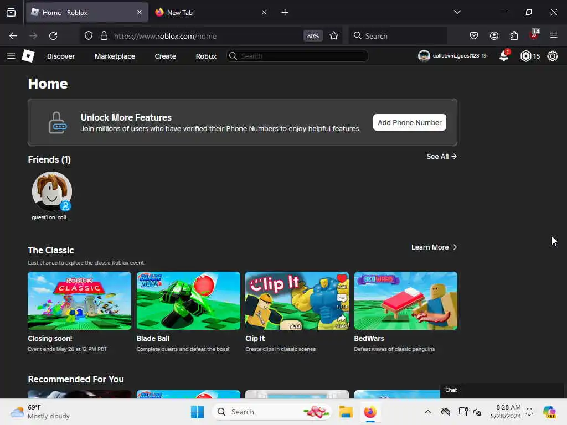Open the Clip It game thumbnail
Screen dimensions: 567x425
coord(297,300)
